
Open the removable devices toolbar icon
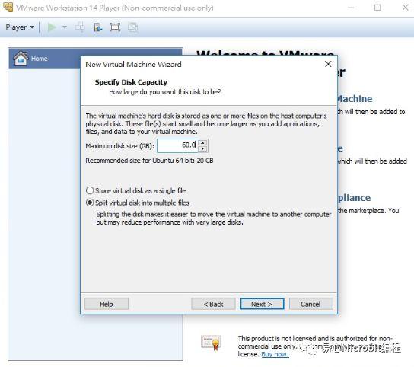(98, 27)
